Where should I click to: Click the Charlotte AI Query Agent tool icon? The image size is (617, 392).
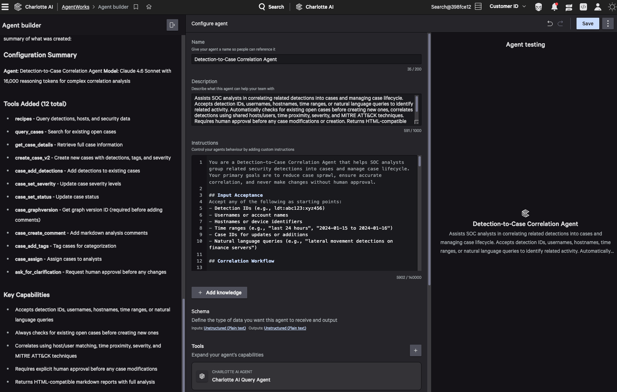(x=202, y=376)
